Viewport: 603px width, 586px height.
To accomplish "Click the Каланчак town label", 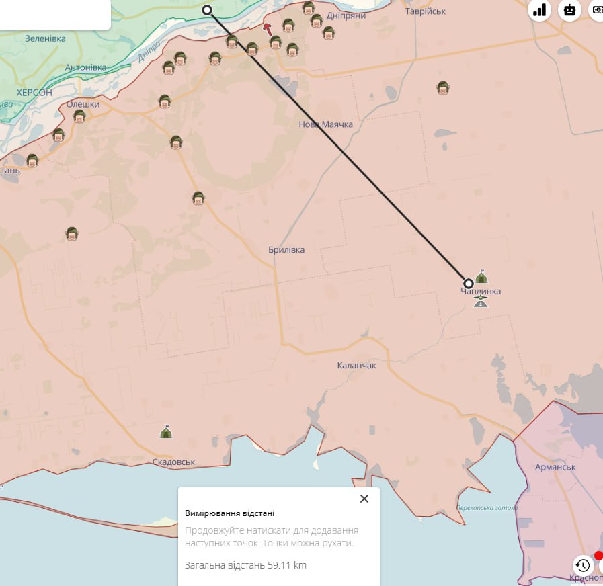I will point(356,366).
